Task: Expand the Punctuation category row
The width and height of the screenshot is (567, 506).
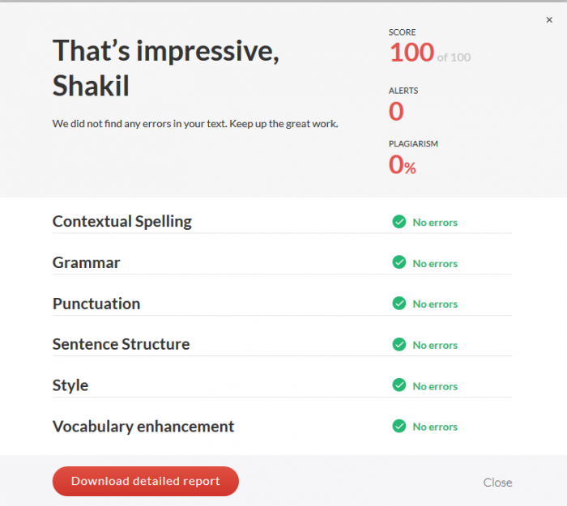Action: coord(96,304)
